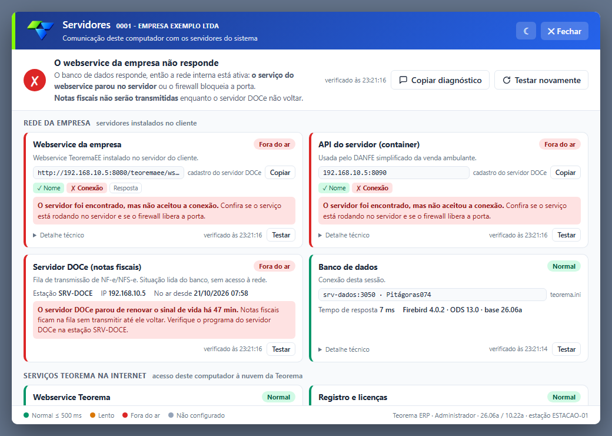Copy the API do servidor address
The width and height of the screenshot is (612, 436).
[565, 172]
